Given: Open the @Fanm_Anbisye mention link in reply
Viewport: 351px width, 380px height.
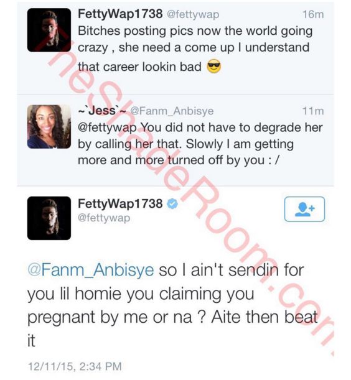Looking at the screenshot, I should (x=91, y=270).
